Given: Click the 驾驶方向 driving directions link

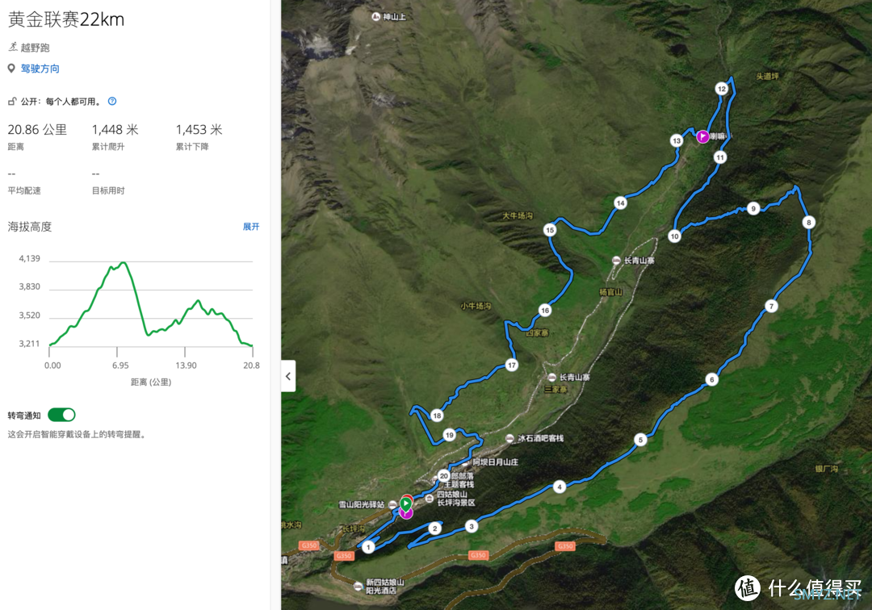Looking at the screenshot, I should coord(40,69).
